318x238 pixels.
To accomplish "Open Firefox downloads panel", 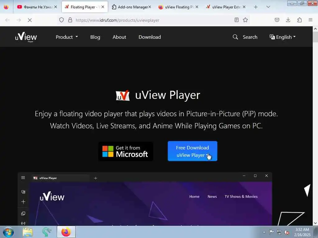I will click(288, 20).
